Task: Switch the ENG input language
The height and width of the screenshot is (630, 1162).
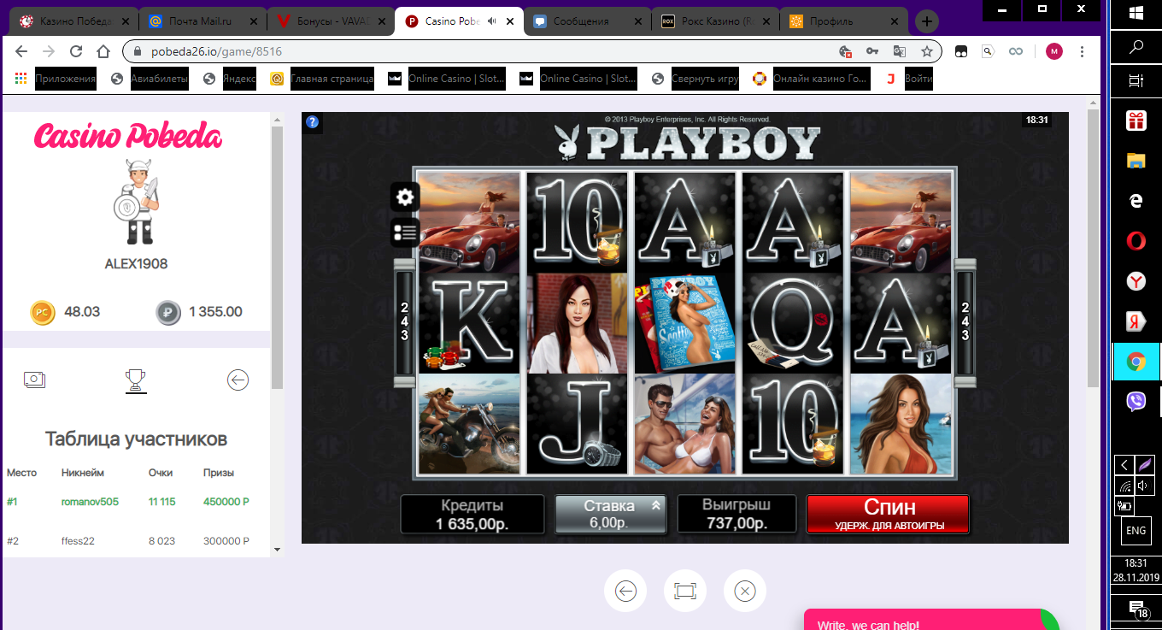Action: pos(1136,531)
